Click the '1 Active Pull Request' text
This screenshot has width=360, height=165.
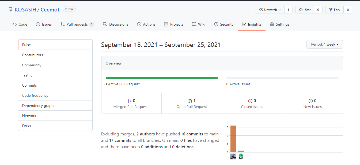[x=123, y=84]
